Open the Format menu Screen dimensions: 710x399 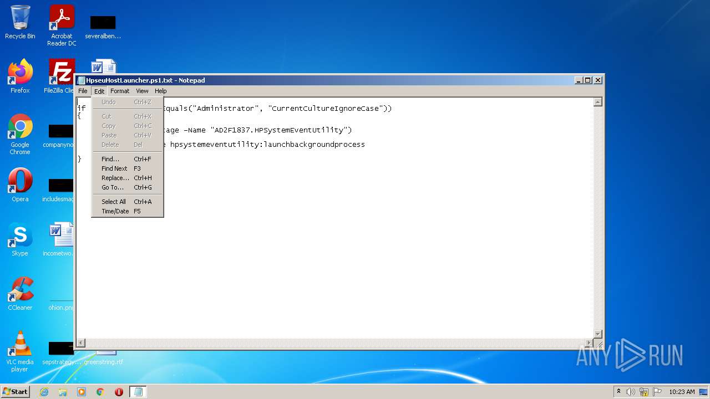pos(120,91)
